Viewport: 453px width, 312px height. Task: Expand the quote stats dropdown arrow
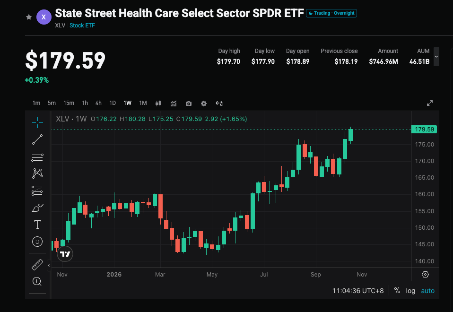point(436,57)
